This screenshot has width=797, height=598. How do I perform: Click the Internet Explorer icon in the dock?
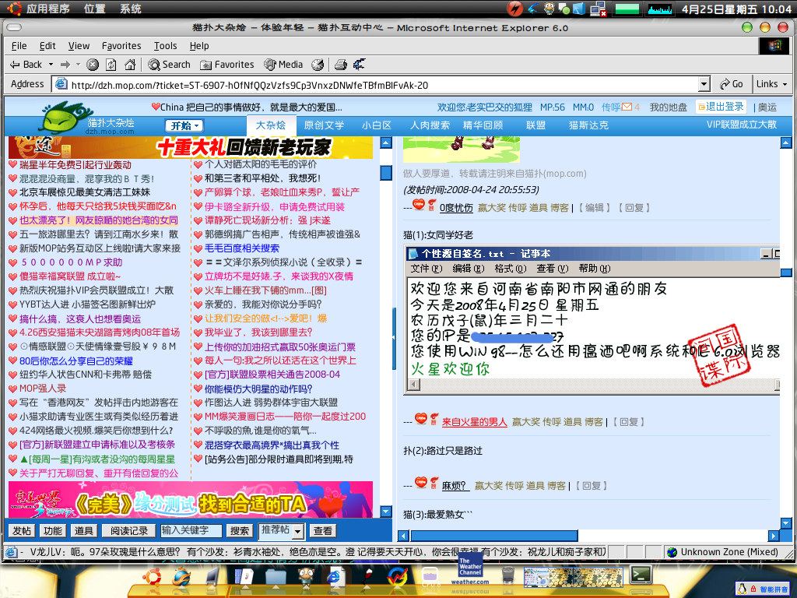click(x=335, y=577)
